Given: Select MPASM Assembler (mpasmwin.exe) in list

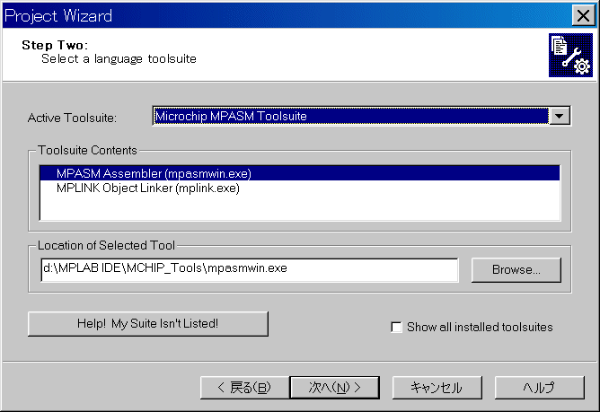Looking at the screenshot, I should point(300,173).
